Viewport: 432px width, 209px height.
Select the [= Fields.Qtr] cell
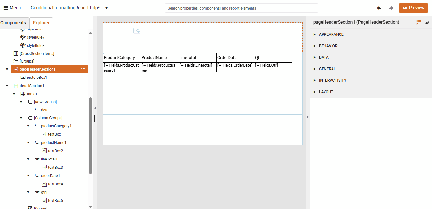[273, 67]
